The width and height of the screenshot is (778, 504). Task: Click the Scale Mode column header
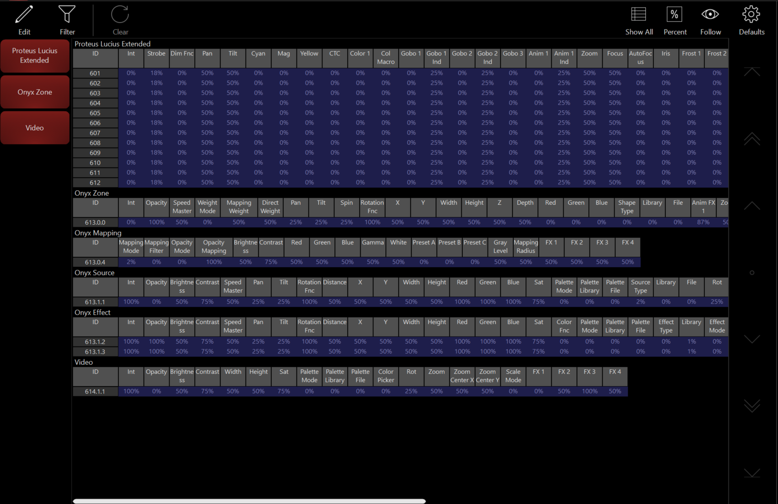[x=513, y=376]
